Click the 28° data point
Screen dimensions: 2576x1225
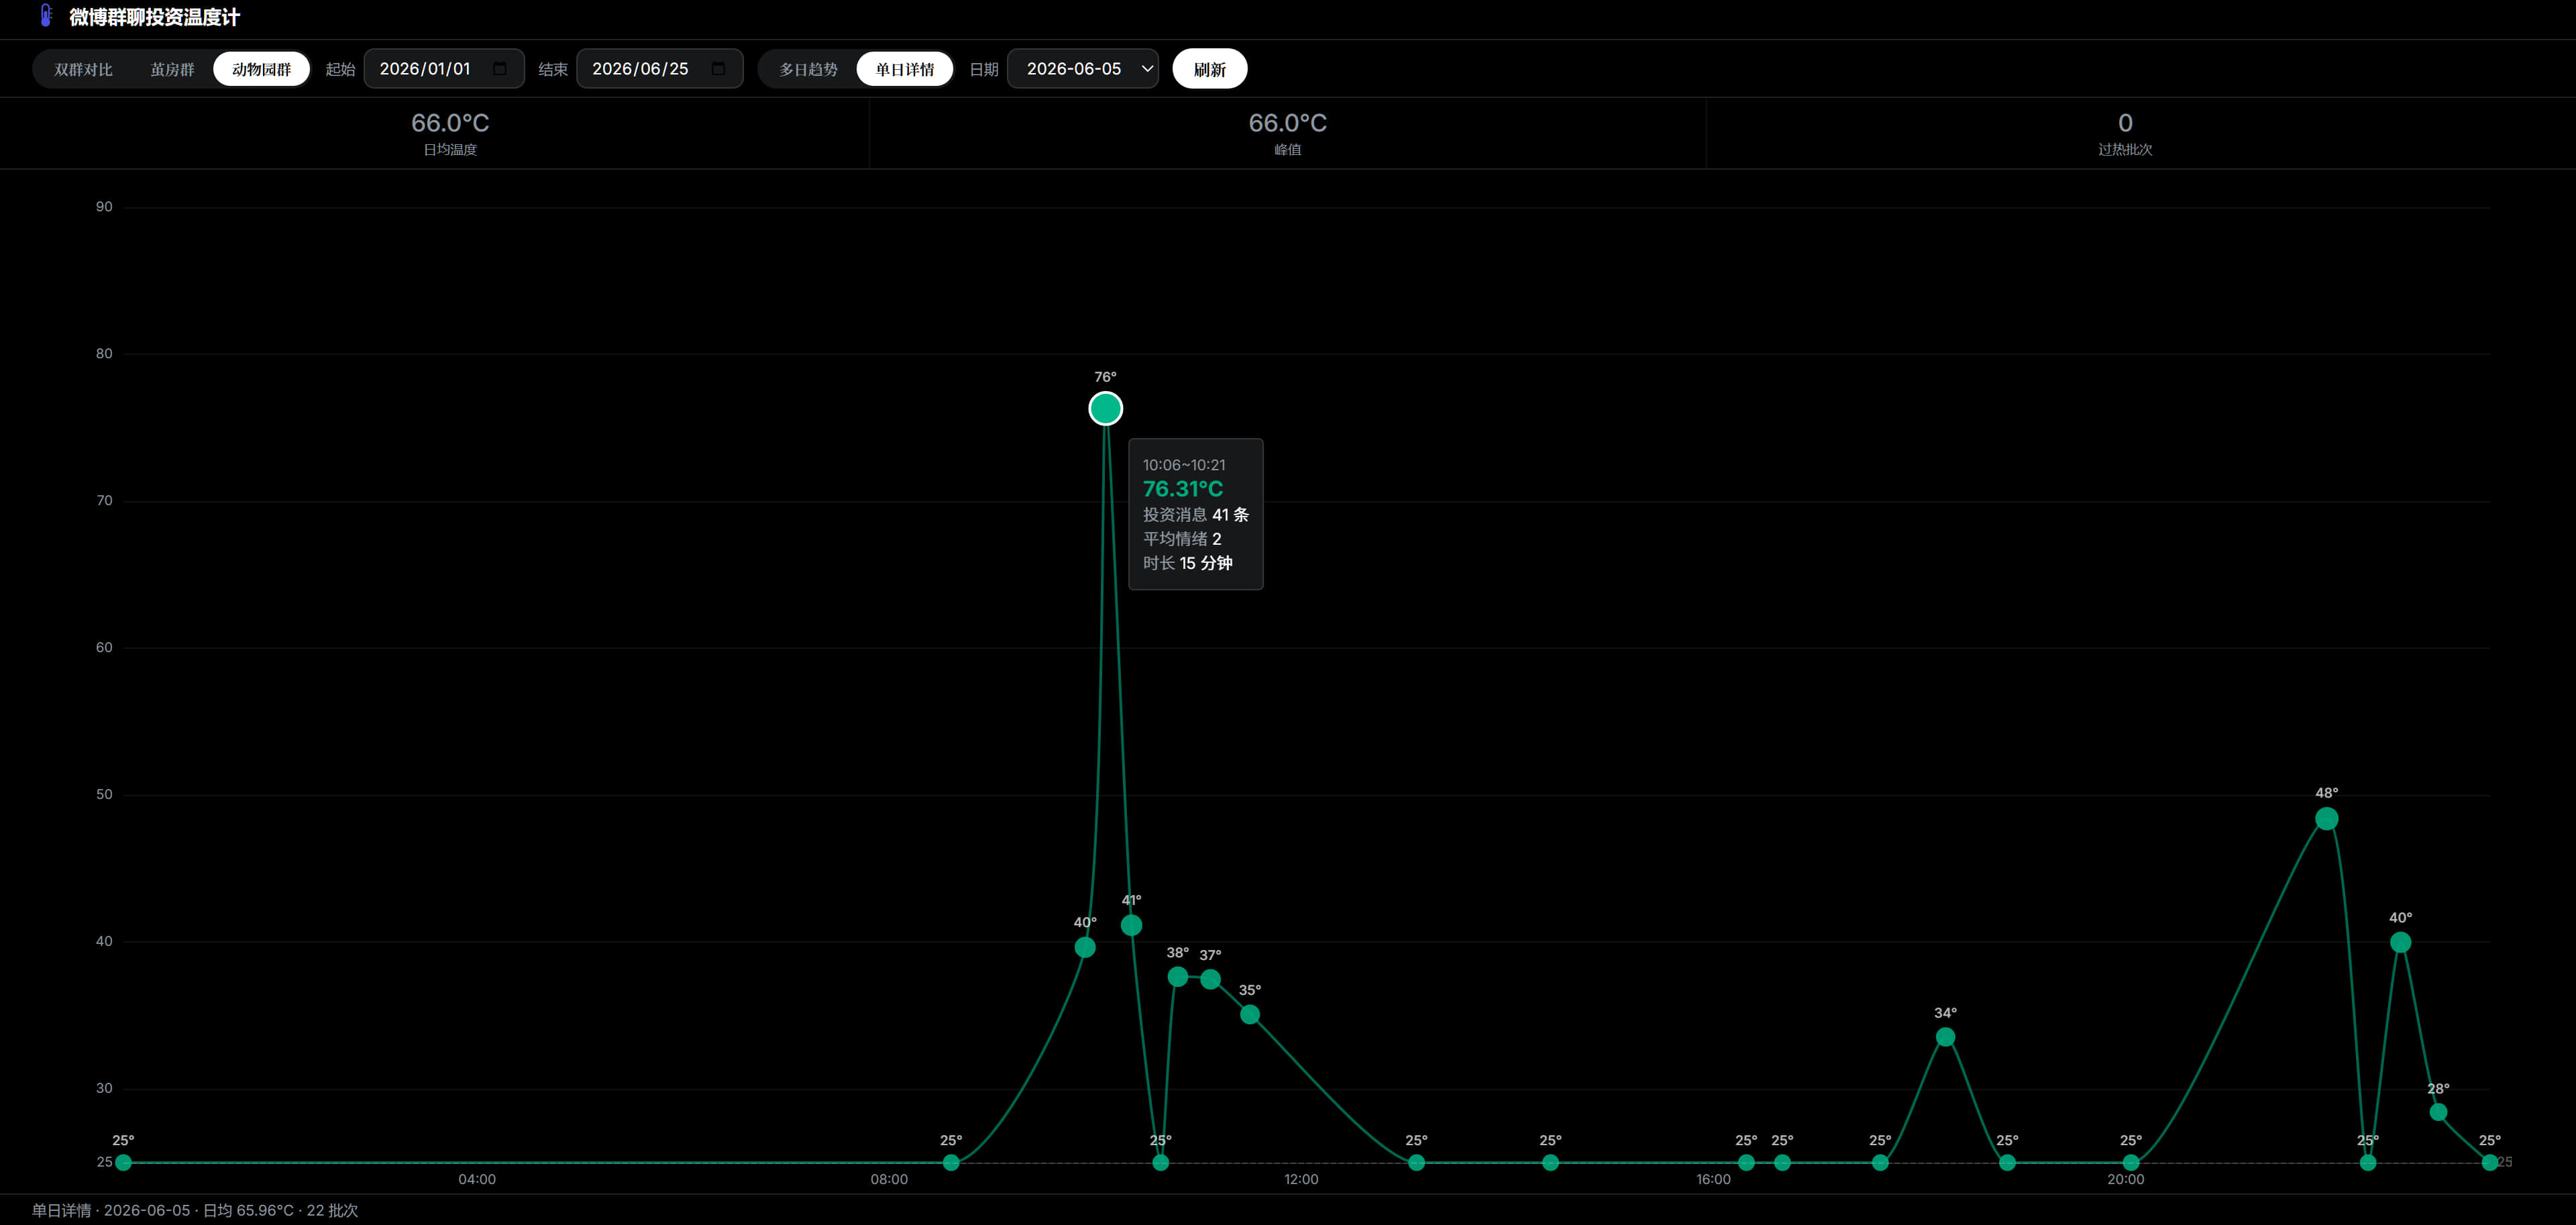pyautogui.click(x=2438, y=1112)
